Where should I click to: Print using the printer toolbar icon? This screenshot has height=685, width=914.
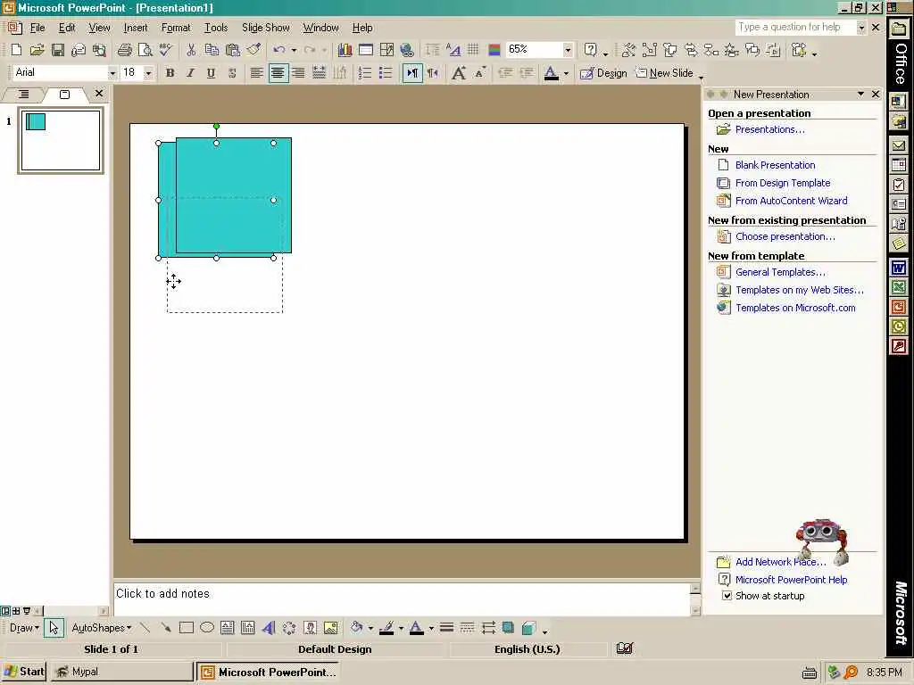pos(124,50)
